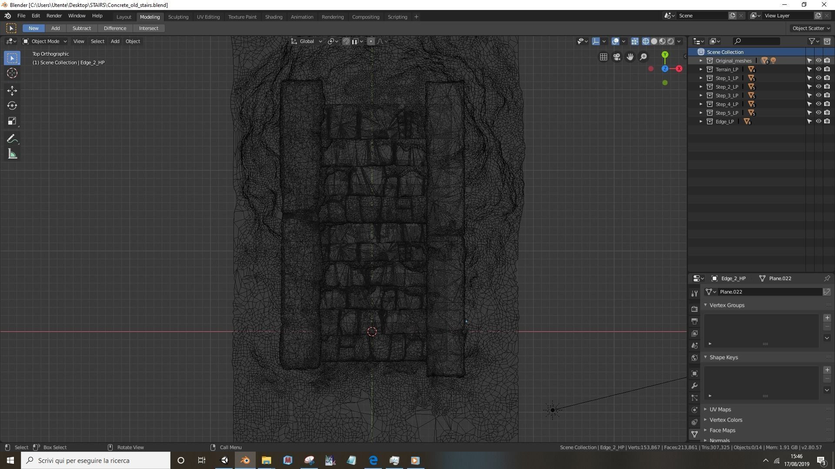Choose the Subtract selection mode
Viewport: 835px width, 469px height.
point(82,28)
